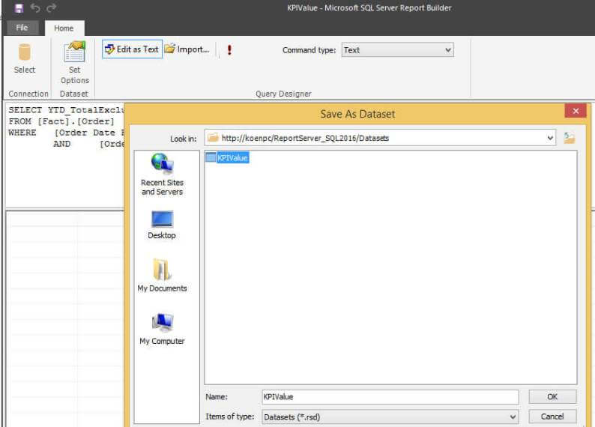Open Recent Sites and Servers
Image resolution: width=595 pixels, height=427 pixels.
(x=162, y=174)
